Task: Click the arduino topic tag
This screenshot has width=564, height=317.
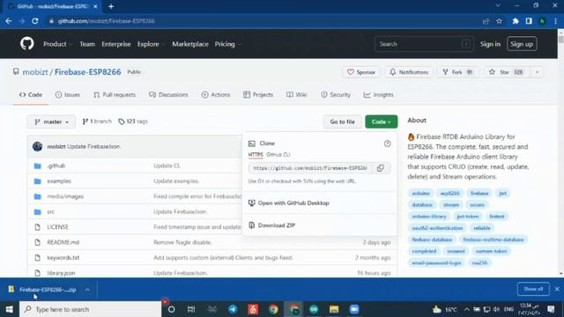Action: pos(420,194)
